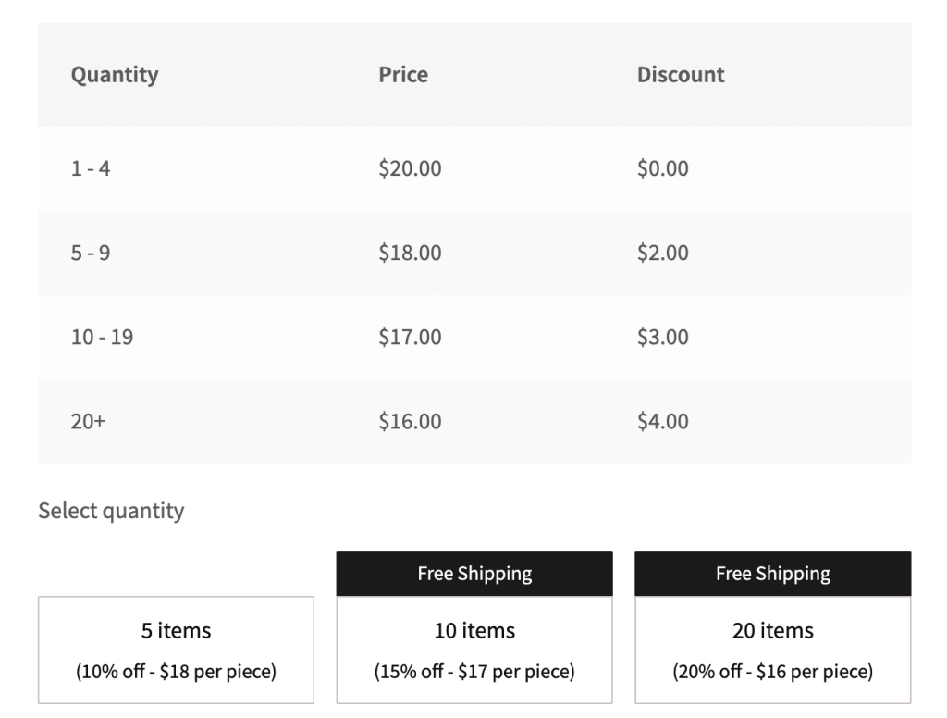Click the Price column header
Viewport: 947px width, 718px height.
(x=403, y=75)
